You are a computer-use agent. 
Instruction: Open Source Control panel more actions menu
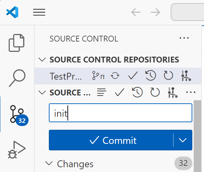(x=184, y=38)
